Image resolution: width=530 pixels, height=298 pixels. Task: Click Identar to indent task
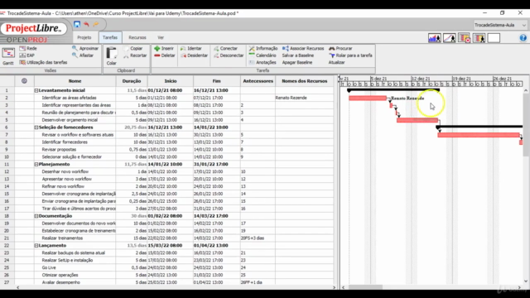click(191, 48)
